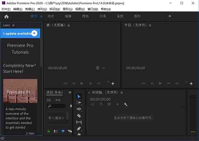Click the plus icon on update banner

[x=34, y=33]
